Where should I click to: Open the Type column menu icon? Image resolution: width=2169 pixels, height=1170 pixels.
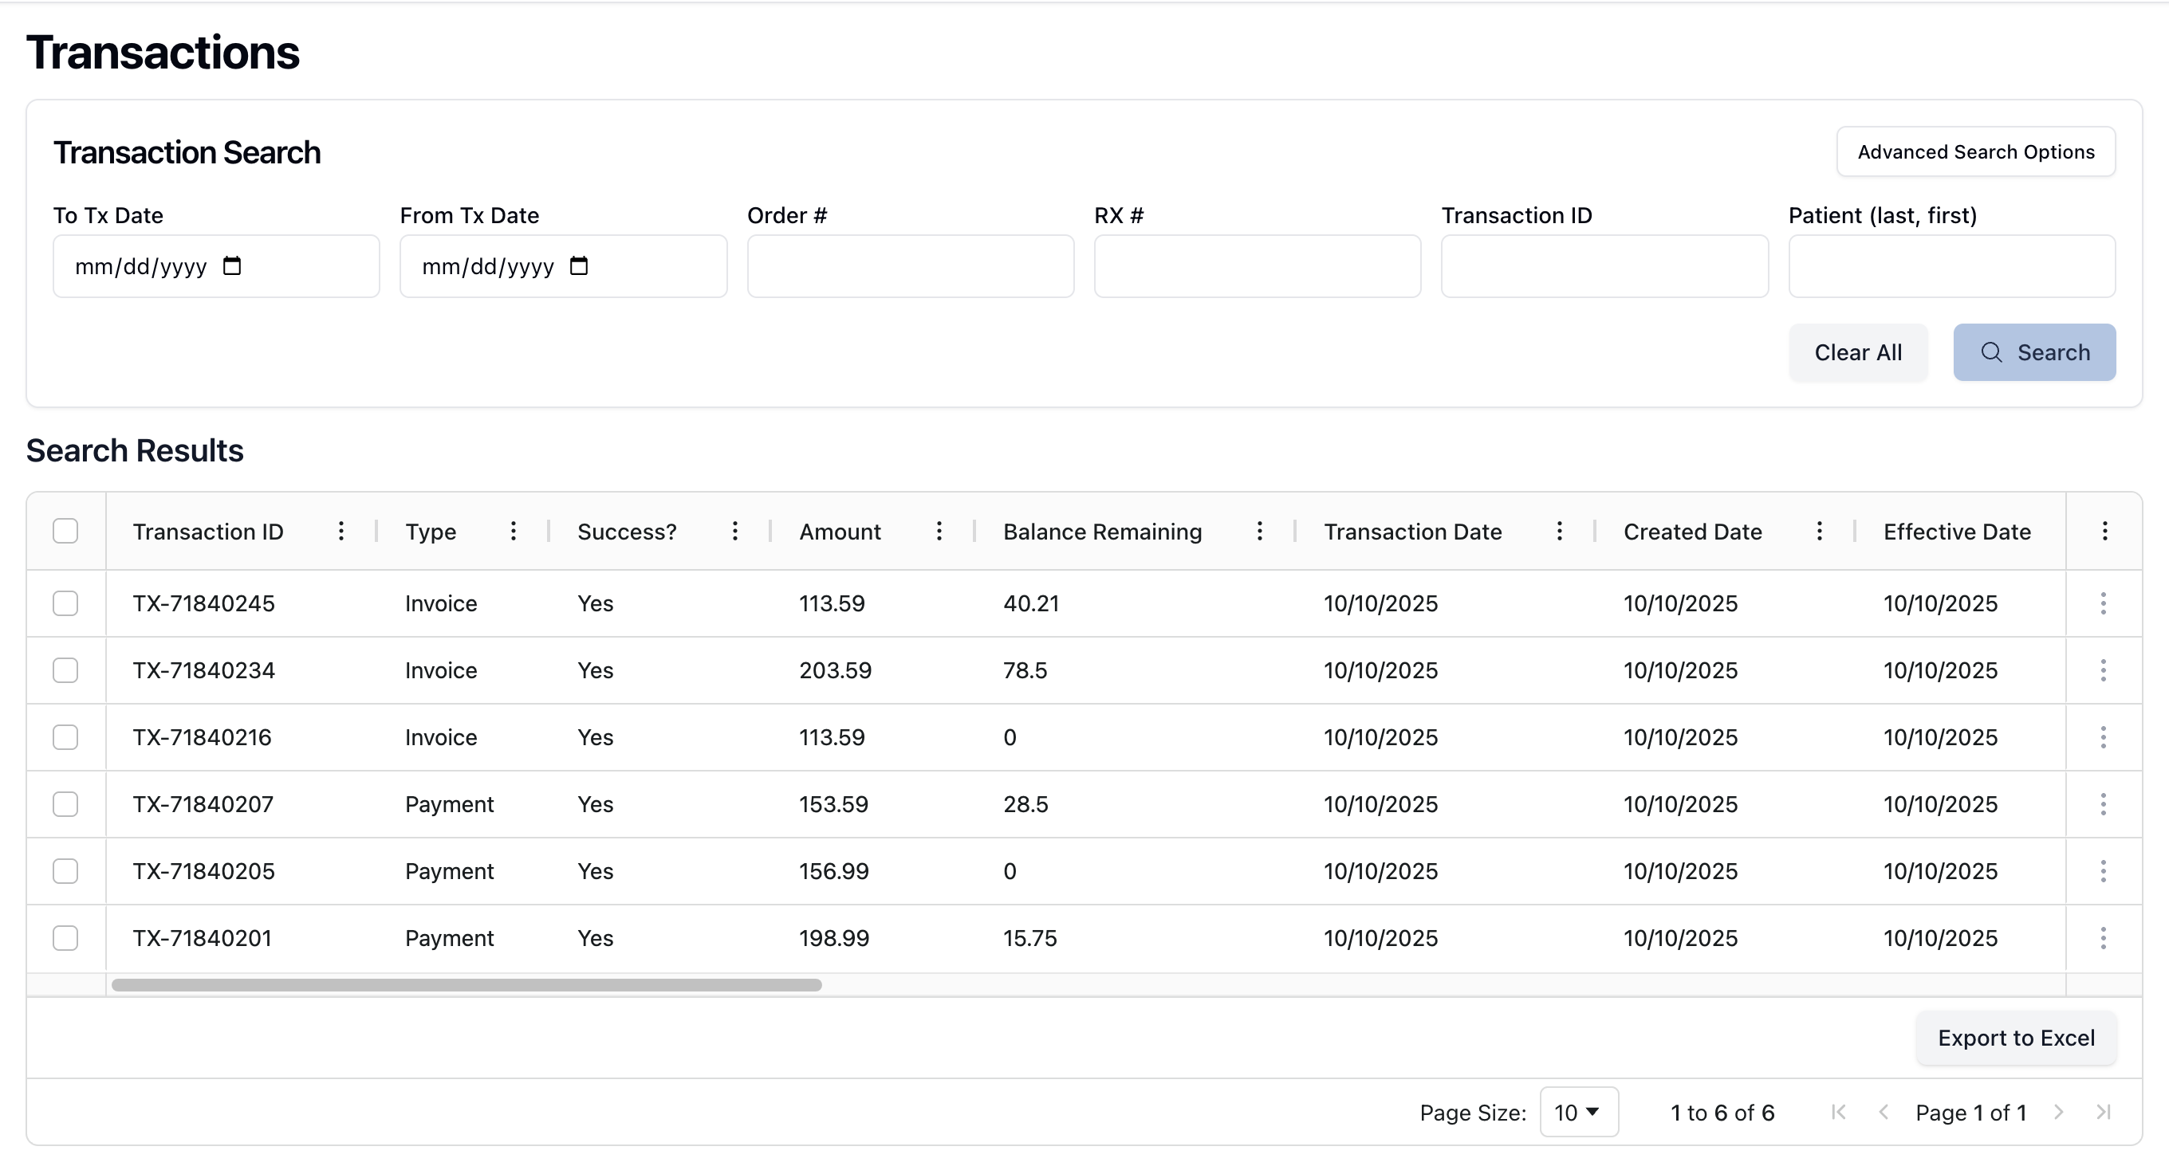pos(513,531)
